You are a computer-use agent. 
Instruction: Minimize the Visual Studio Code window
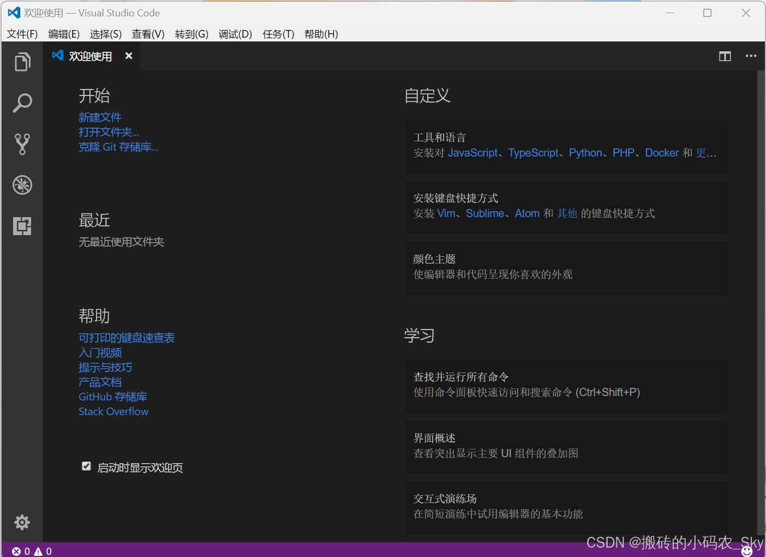pyautogui.click(x=670, y=13)
